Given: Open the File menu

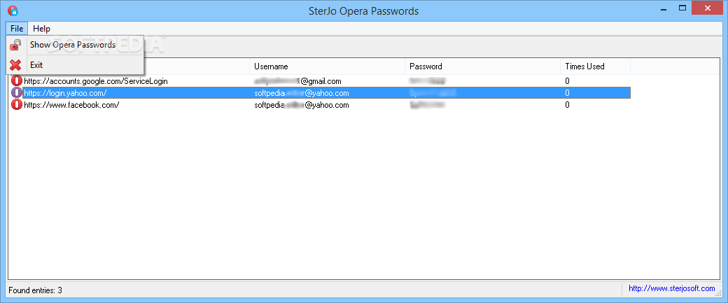Looking at the screenshot, I should coord(17,29).
